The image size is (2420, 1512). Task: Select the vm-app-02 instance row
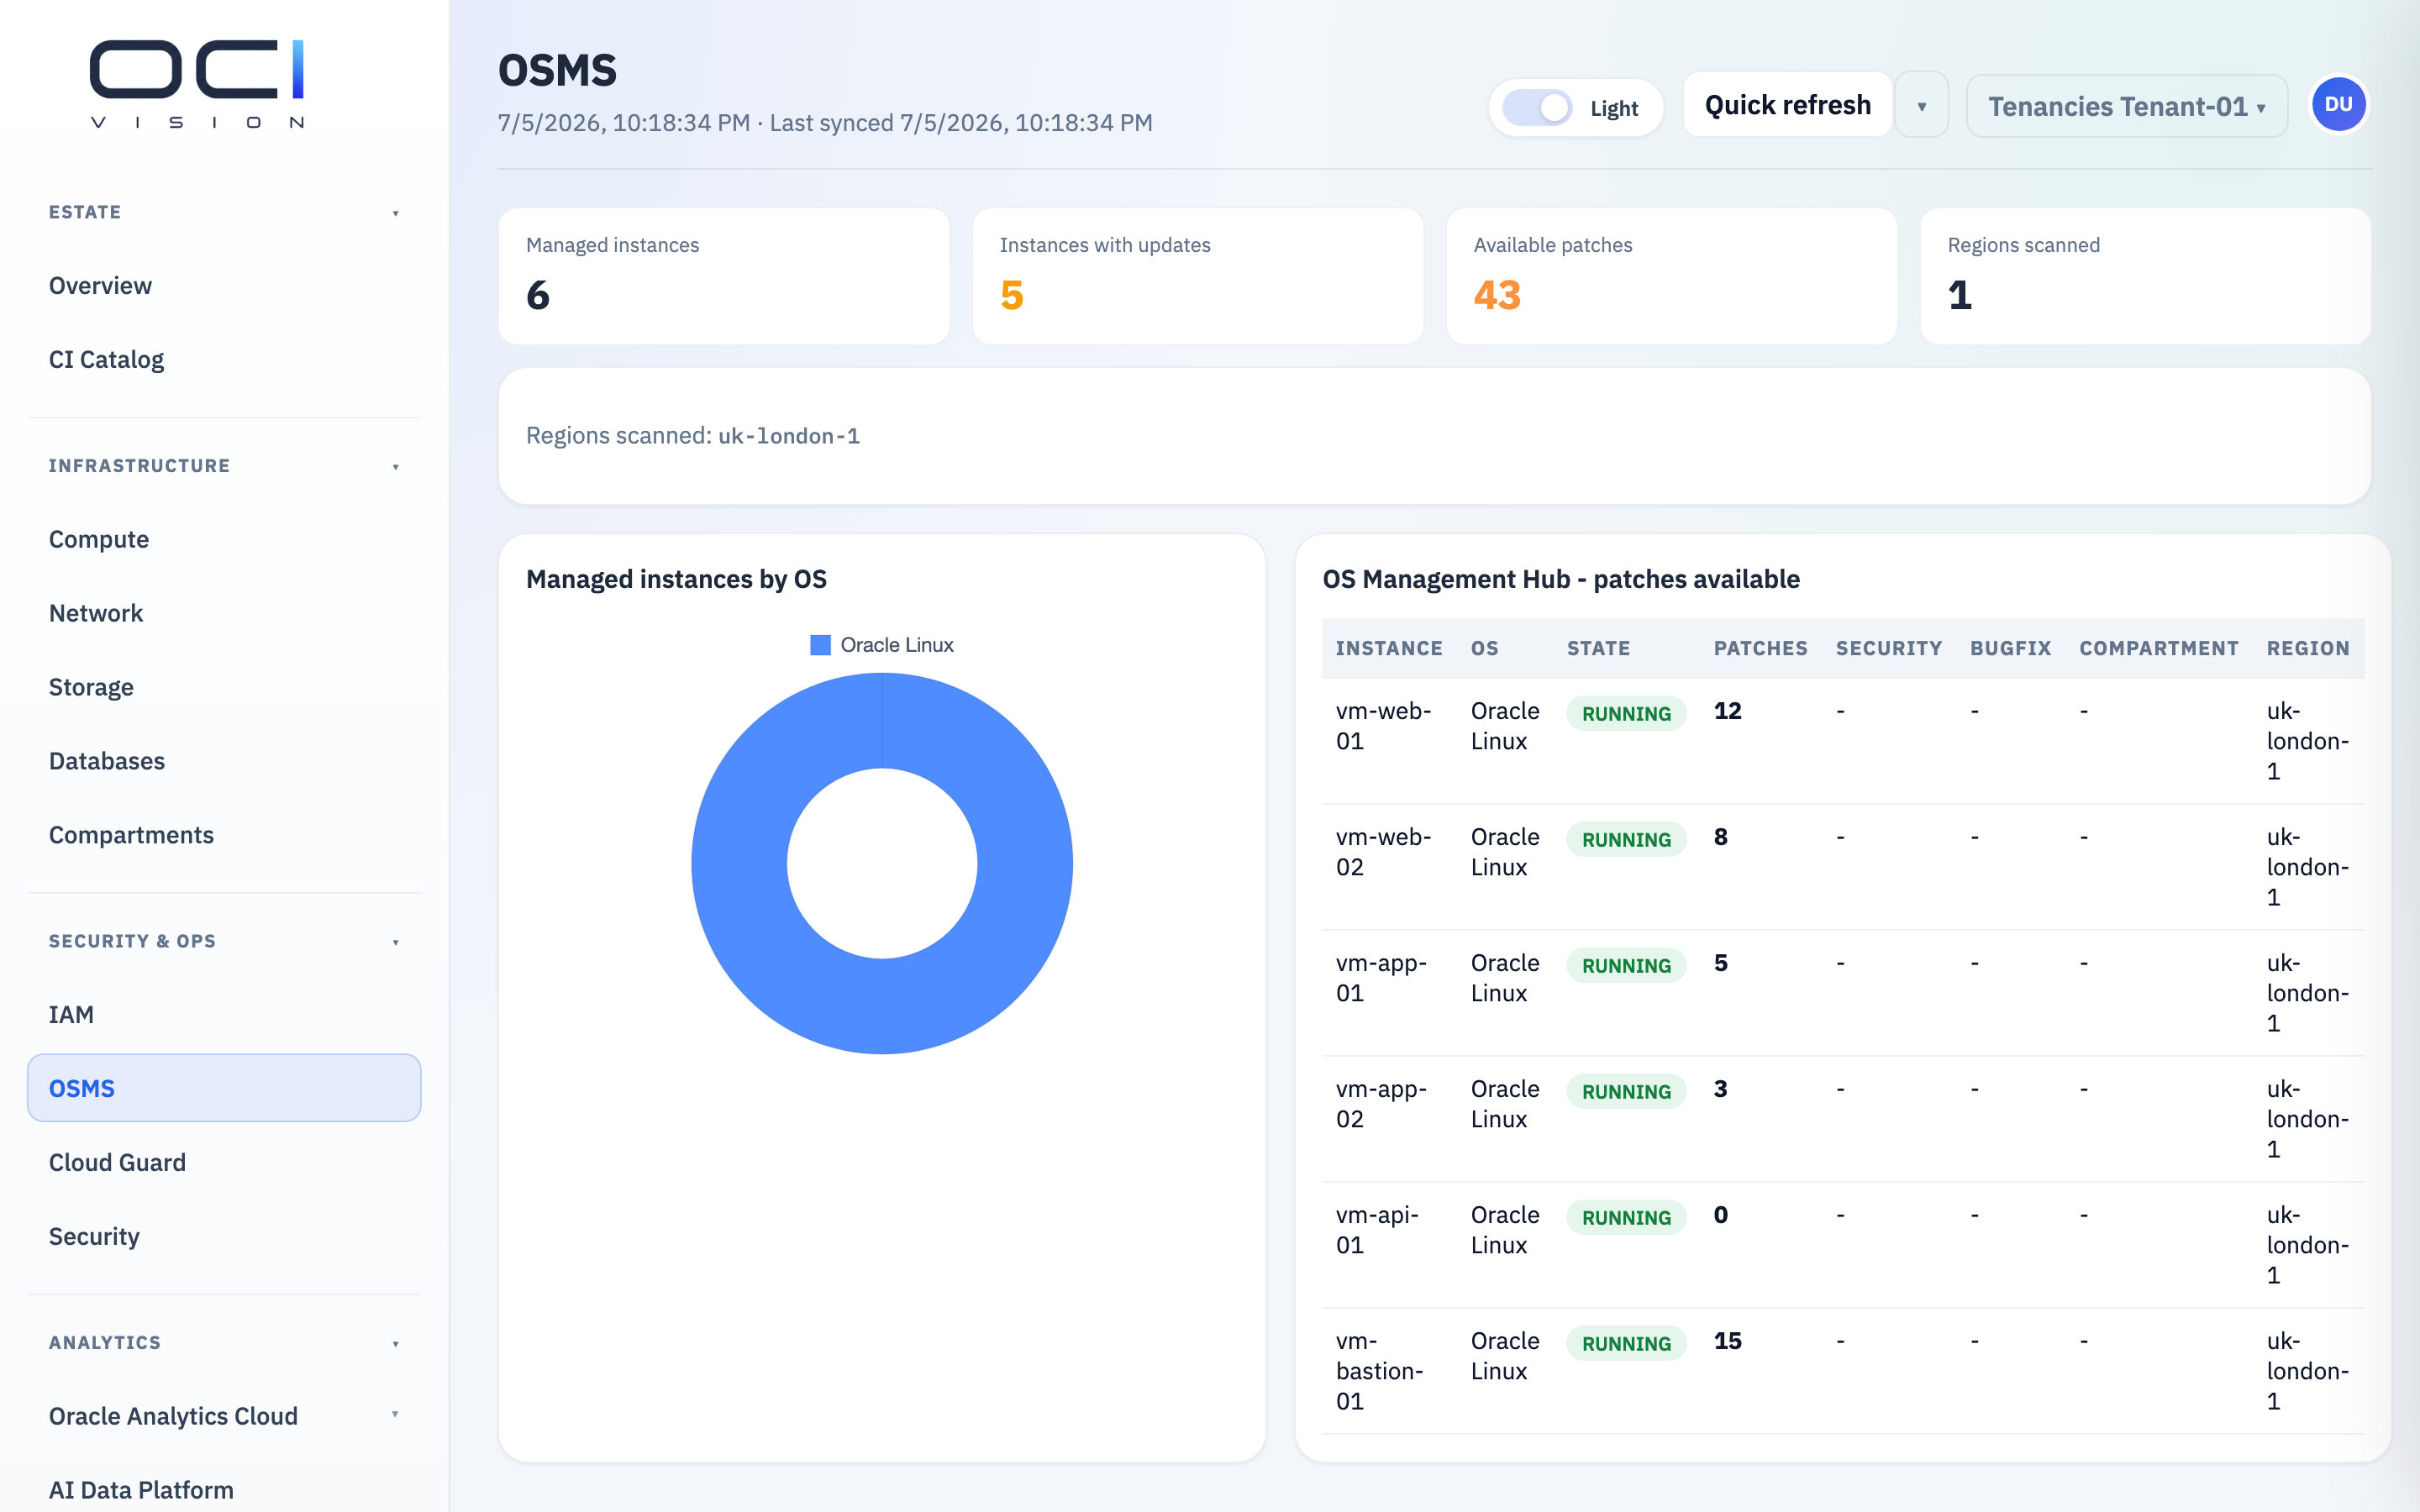pyautogui.click(x=1843, y=1119)
